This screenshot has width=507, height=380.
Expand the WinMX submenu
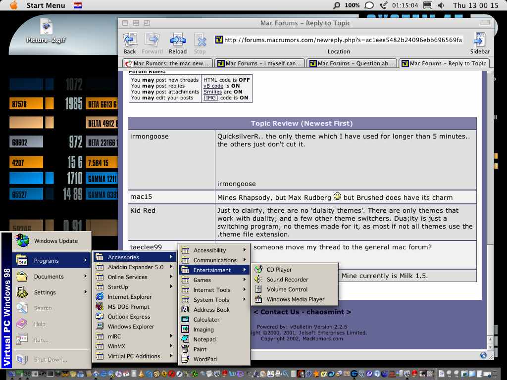(135, 346)
